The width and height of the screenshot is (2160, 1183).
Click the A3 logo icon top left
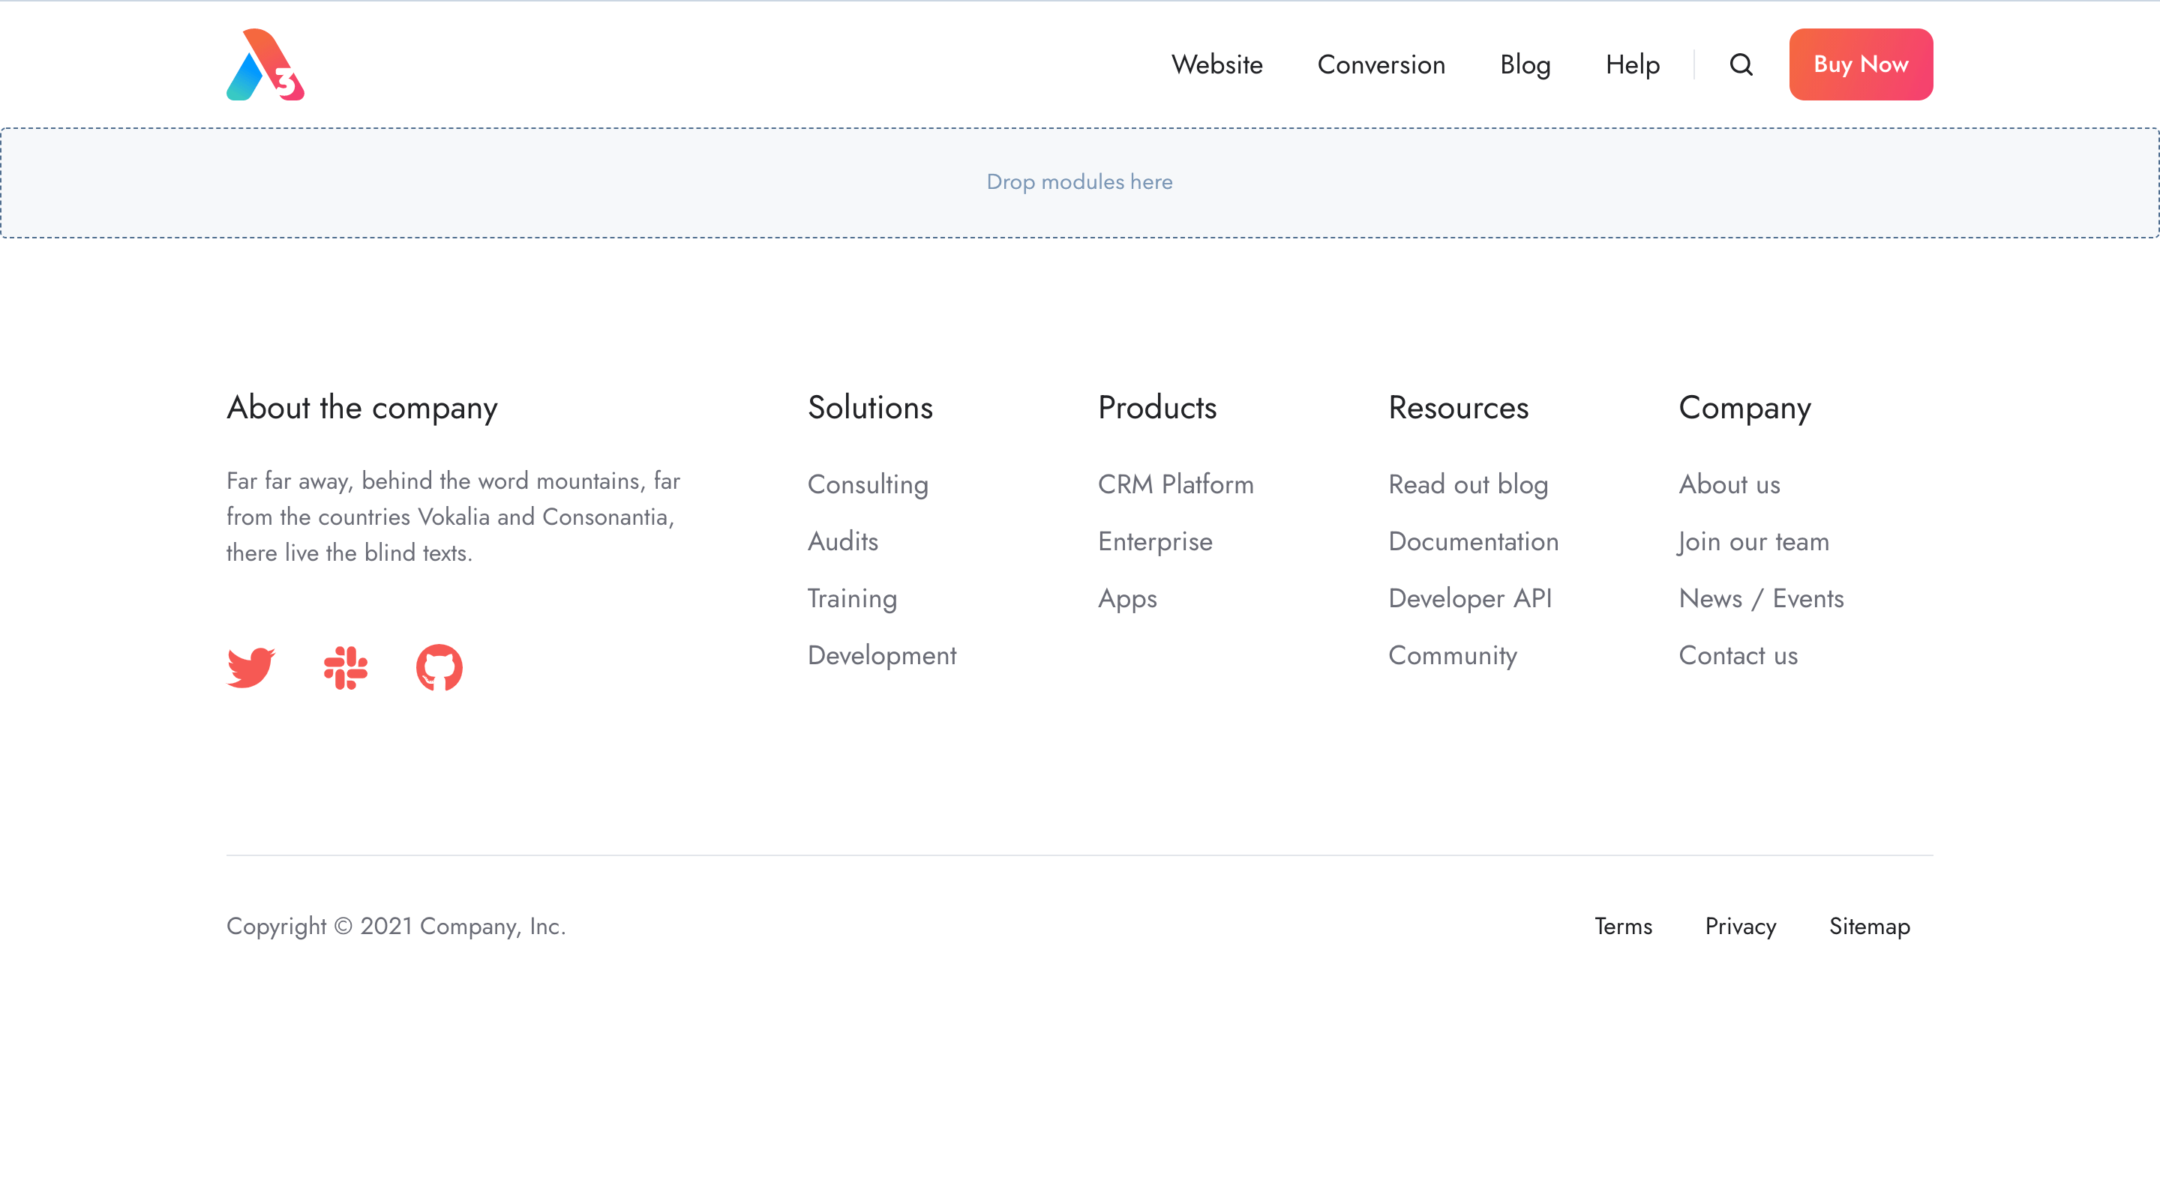coord(265,64)
